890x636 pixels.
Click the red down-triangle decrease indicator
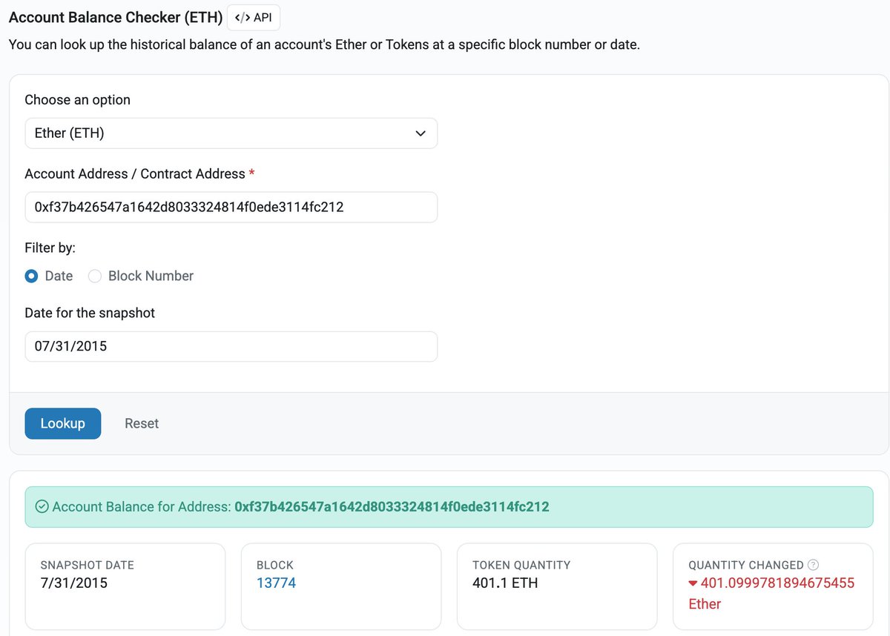coord(693,583)
